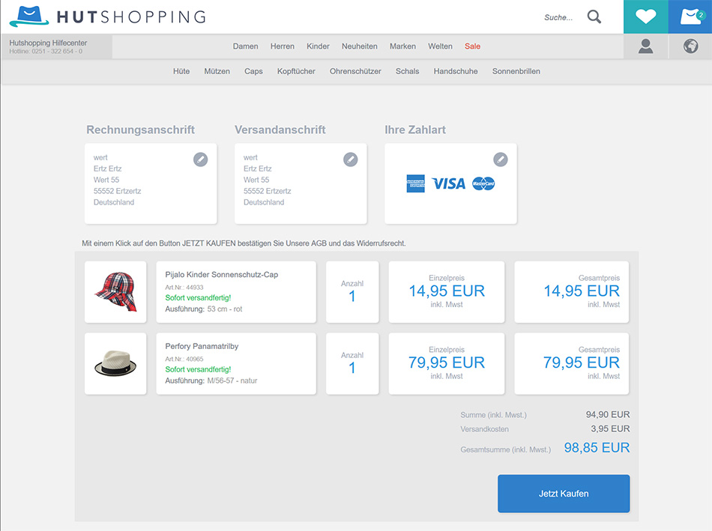The width and height of the screenshot is (712, 531).
Task: Edit Ihre Zahlart with pencil icon
Action: [501, 160]
